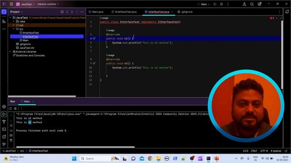Collapse the src folder
This screenshot has height=163, width=291.
(14, 29)
